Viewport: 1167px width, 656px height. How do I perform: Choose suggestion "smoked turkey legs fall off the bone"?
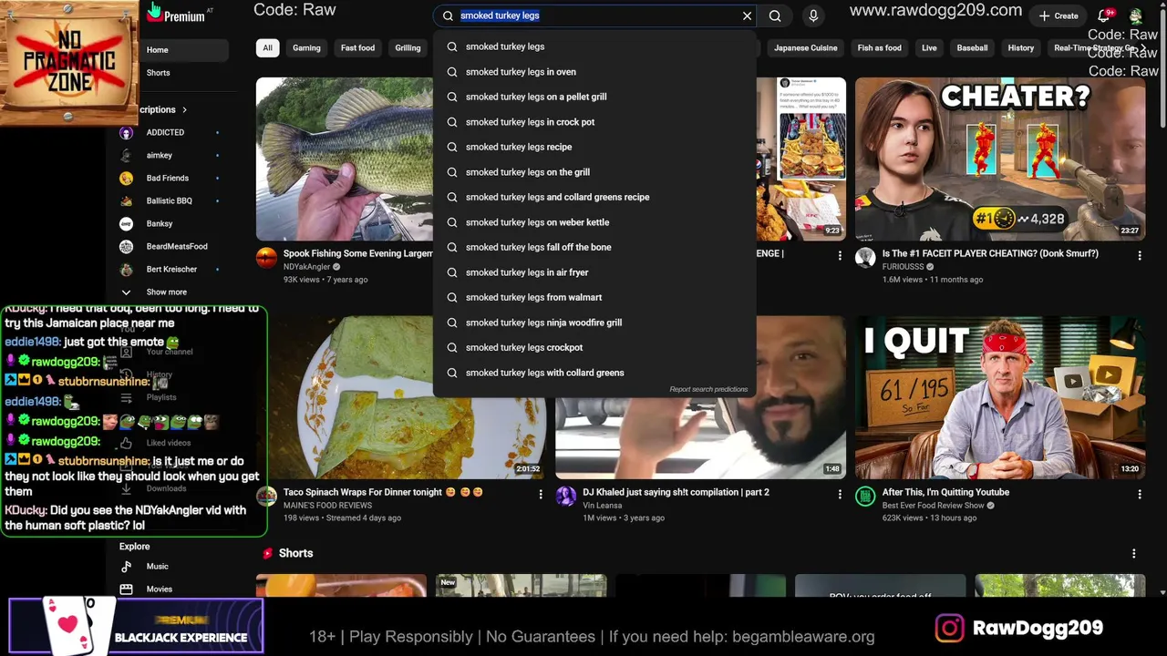[594, 247]
